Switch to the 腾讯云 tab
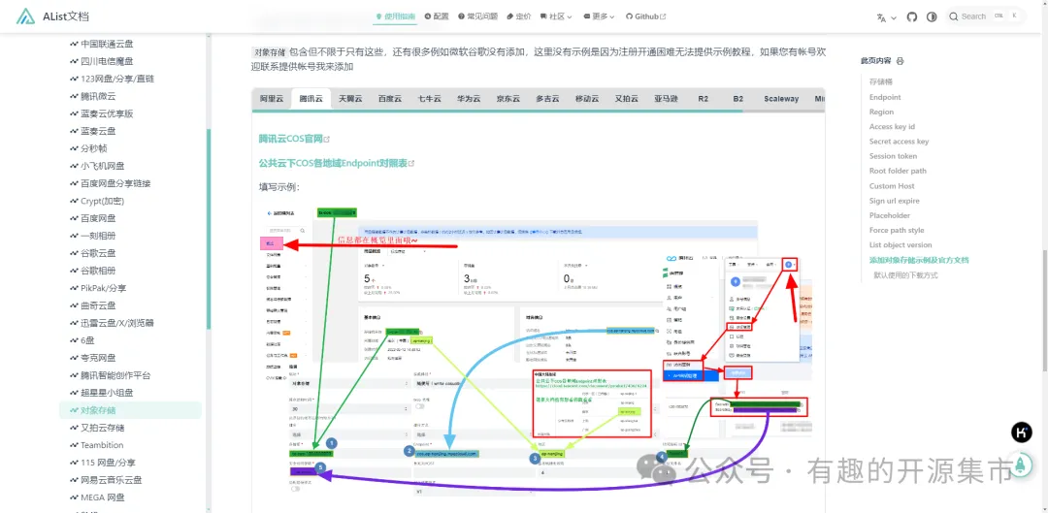 (311, 99)
